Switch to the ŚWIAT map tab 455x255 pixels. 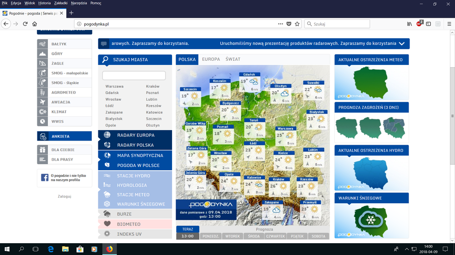[x=233, y=59]
